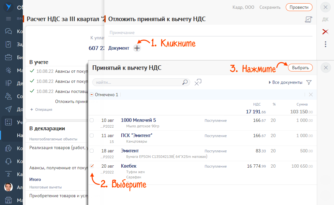Click the magnifier search icon
This screenshot has height=205, width=334.
pyautogui.click(x=185, y=82)
